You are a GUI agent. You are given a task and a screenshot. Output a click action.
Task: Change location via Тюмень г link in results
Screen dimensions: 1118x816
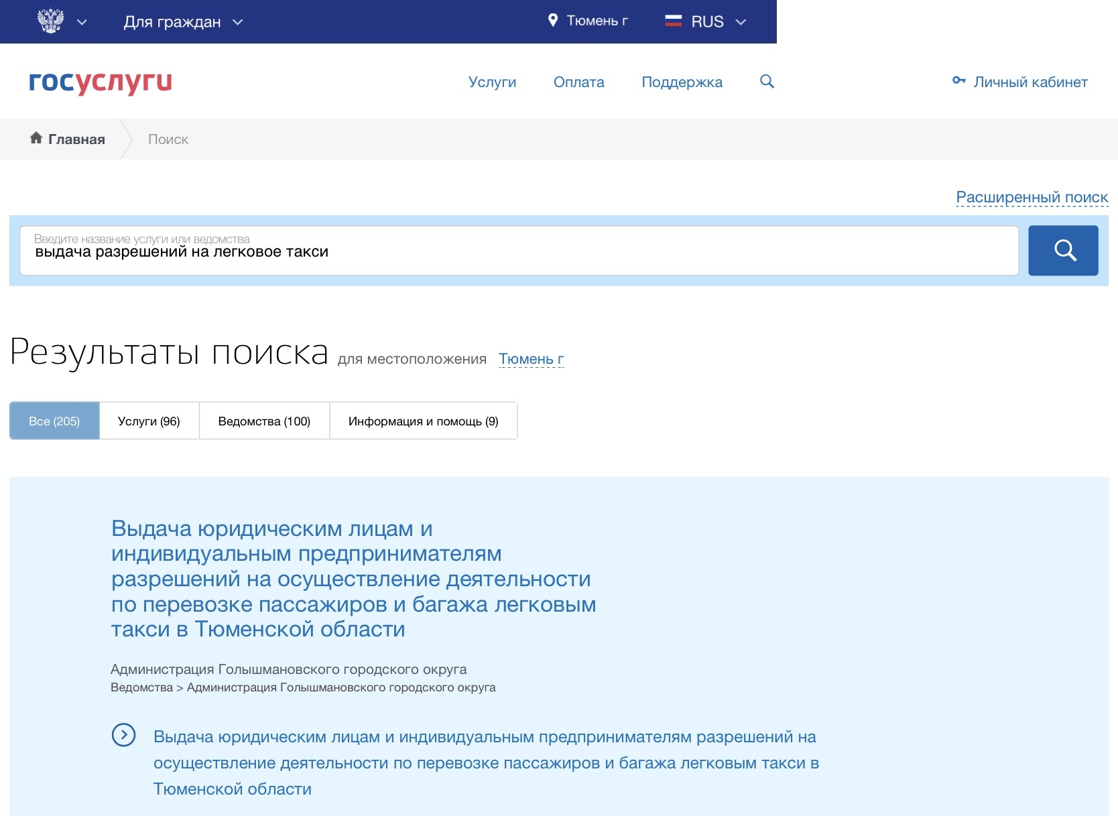click(x=531, y=359)
